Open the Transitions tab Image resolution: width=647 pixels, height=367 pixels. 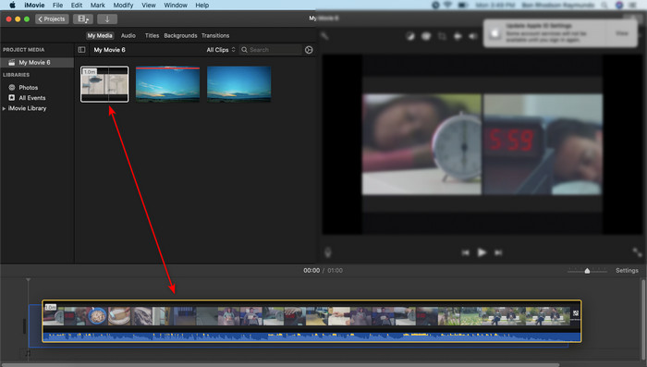click(215, 35)
